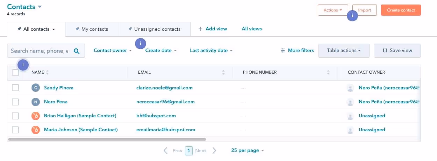437x161 pixels.
Task: Click the search magnifier icon
Action: pos(77,51)
